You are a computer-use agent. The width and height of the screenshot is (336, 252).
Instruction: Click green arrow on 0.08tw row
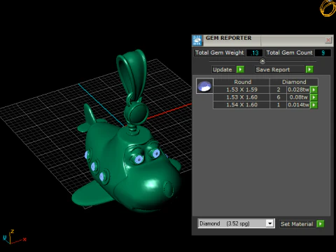[314, 97]
